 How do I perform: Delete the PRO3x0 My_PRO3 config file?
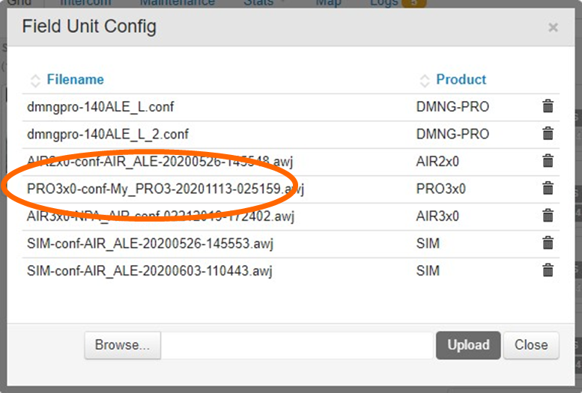(x=548, y=189)
